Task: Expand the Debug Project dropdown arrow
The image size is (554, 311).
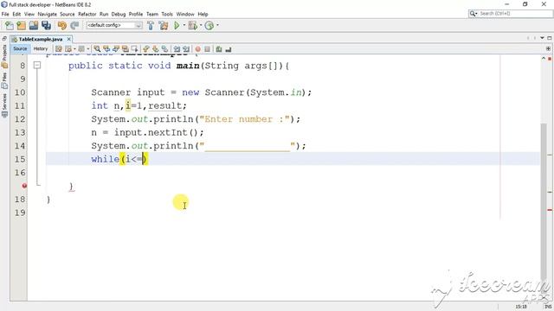Action: [201, 25]
